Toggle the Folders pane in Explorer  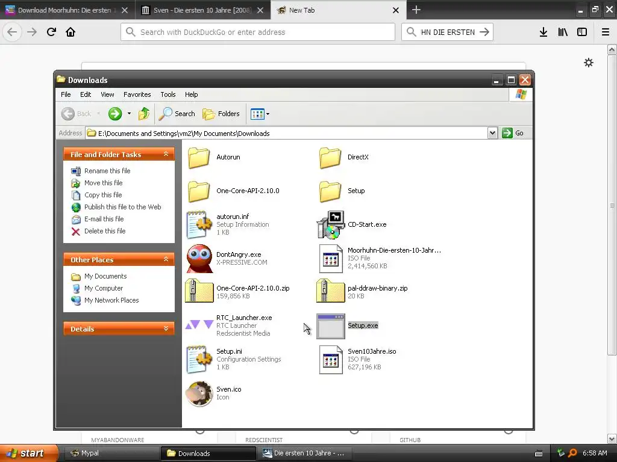click(221, 114)
